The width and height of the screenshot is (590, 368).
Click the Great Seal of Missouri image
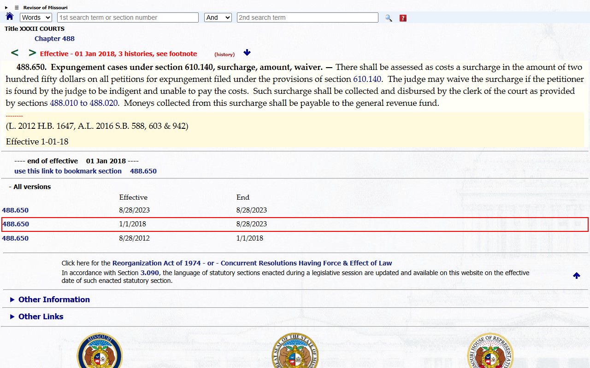(x=295, y=351)
